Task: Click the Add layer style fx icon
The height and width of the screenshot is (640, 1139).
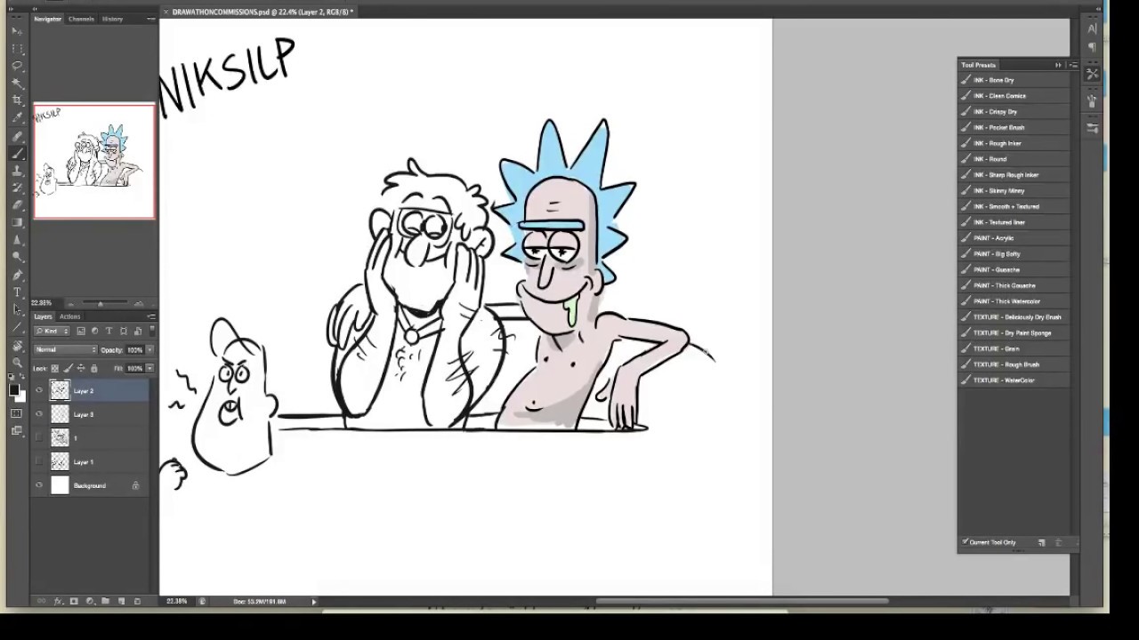Action: pyautogui.click(x=59, y=602)
